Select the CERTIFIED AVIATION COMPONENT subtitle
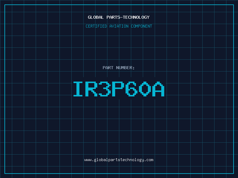The height and width of the screenshot is (178, 238). coord(119,26)
